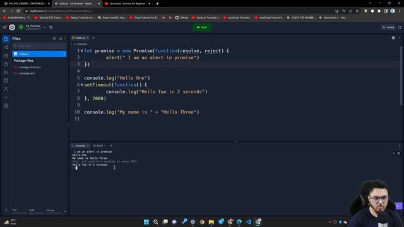Click the help question mark icon
Viewport: 404px width, 227px height.
pyautogui.click(x=6, y=211)
